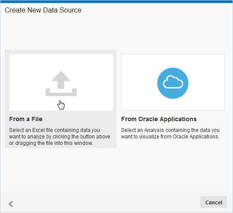Go back using the left chevron
This screenshot has width=233, height=213.
click(x=11, y=204)
